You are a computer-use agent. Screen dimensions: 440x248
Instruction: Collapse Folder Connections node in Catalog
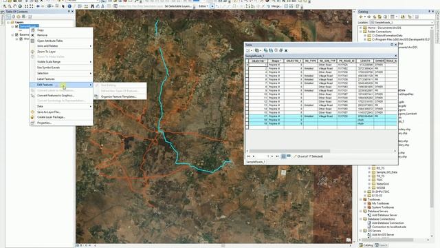pos(361,32)
